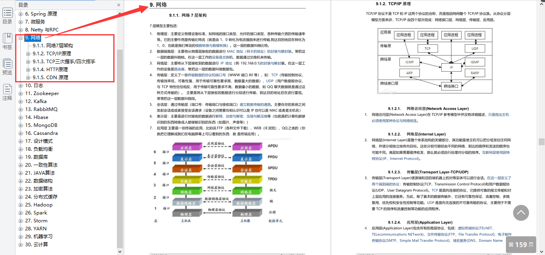
Task: Click the outline panel vertical scrollbar
Action: pos(120,149)
